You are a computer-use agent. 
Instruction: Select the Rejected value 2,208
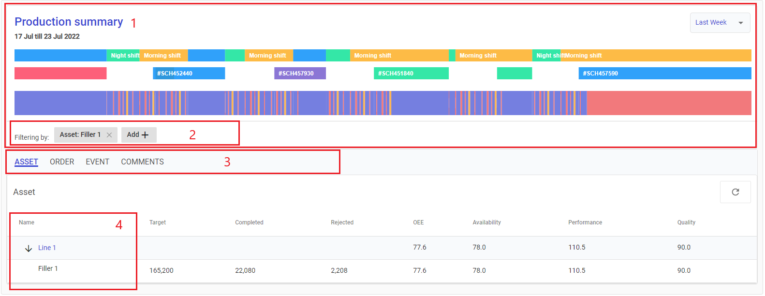339,270
